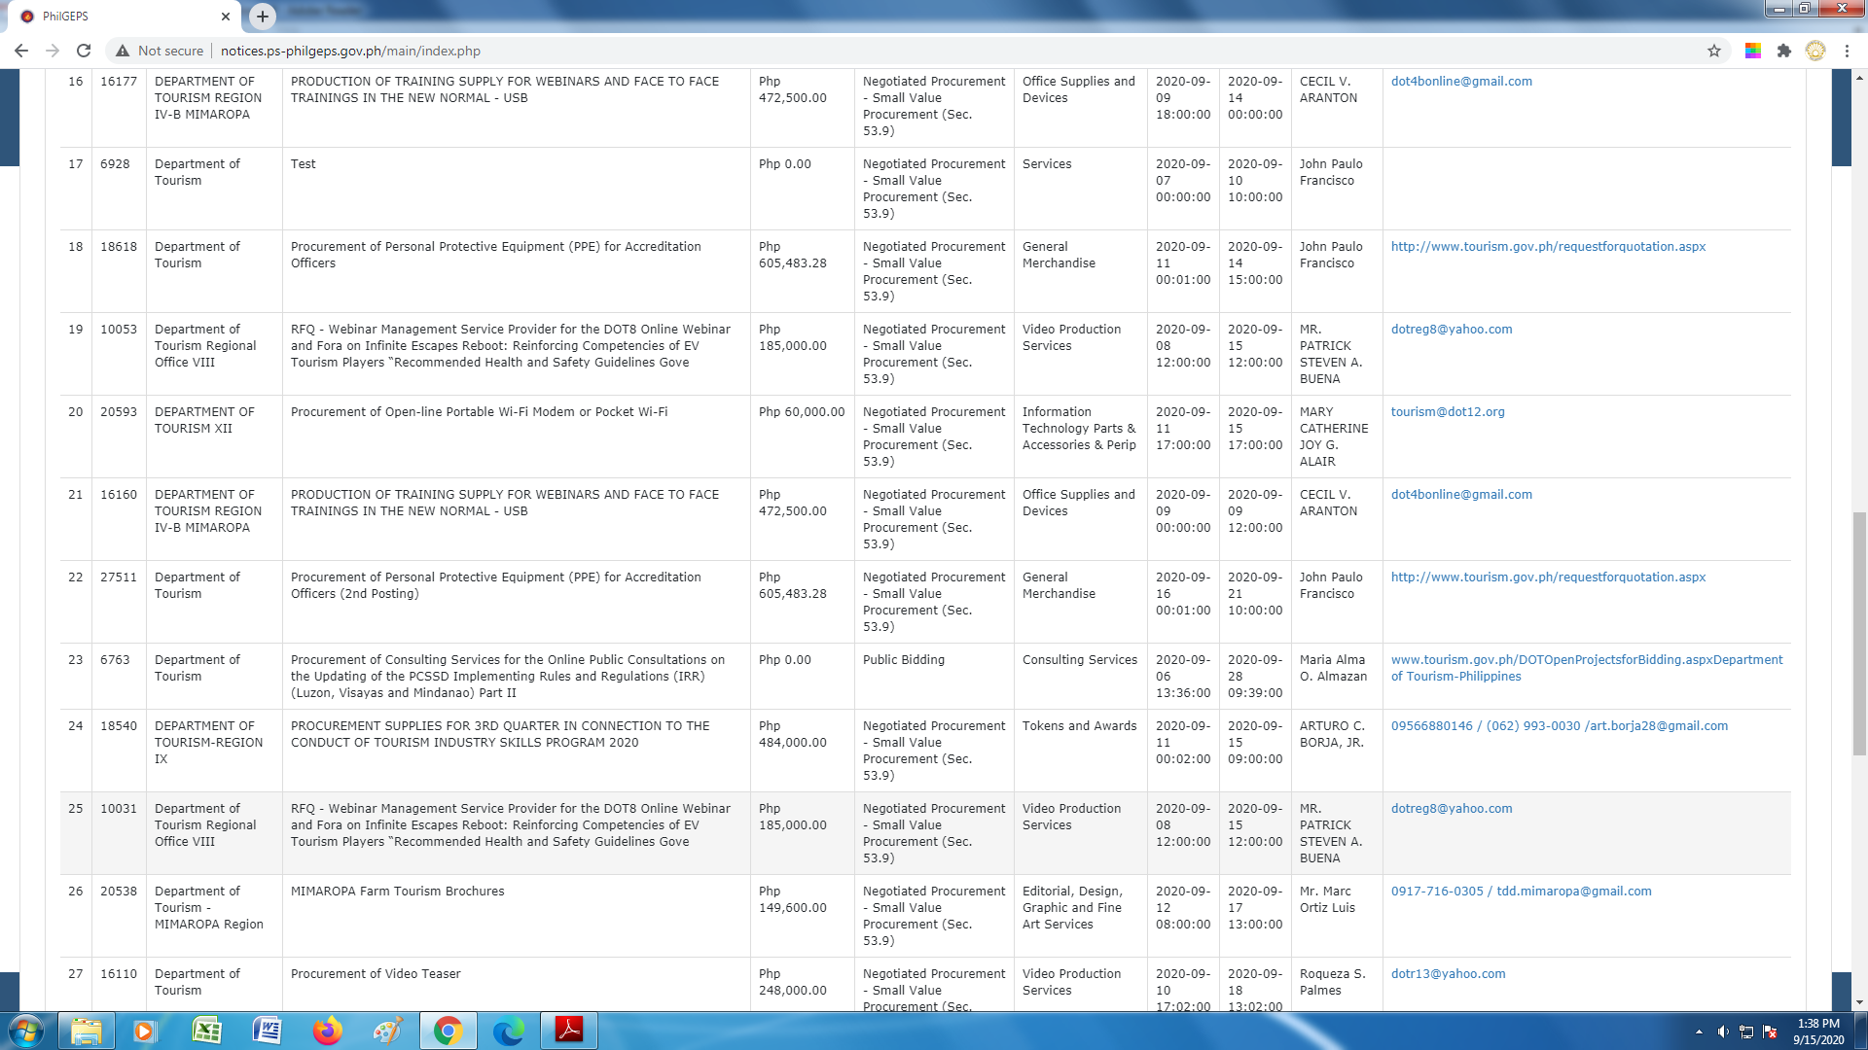Open tdd.mimaropa@gmail.com contact link
The width and height of the screenshot is (1868, 1050).
tap(1521, 892)
